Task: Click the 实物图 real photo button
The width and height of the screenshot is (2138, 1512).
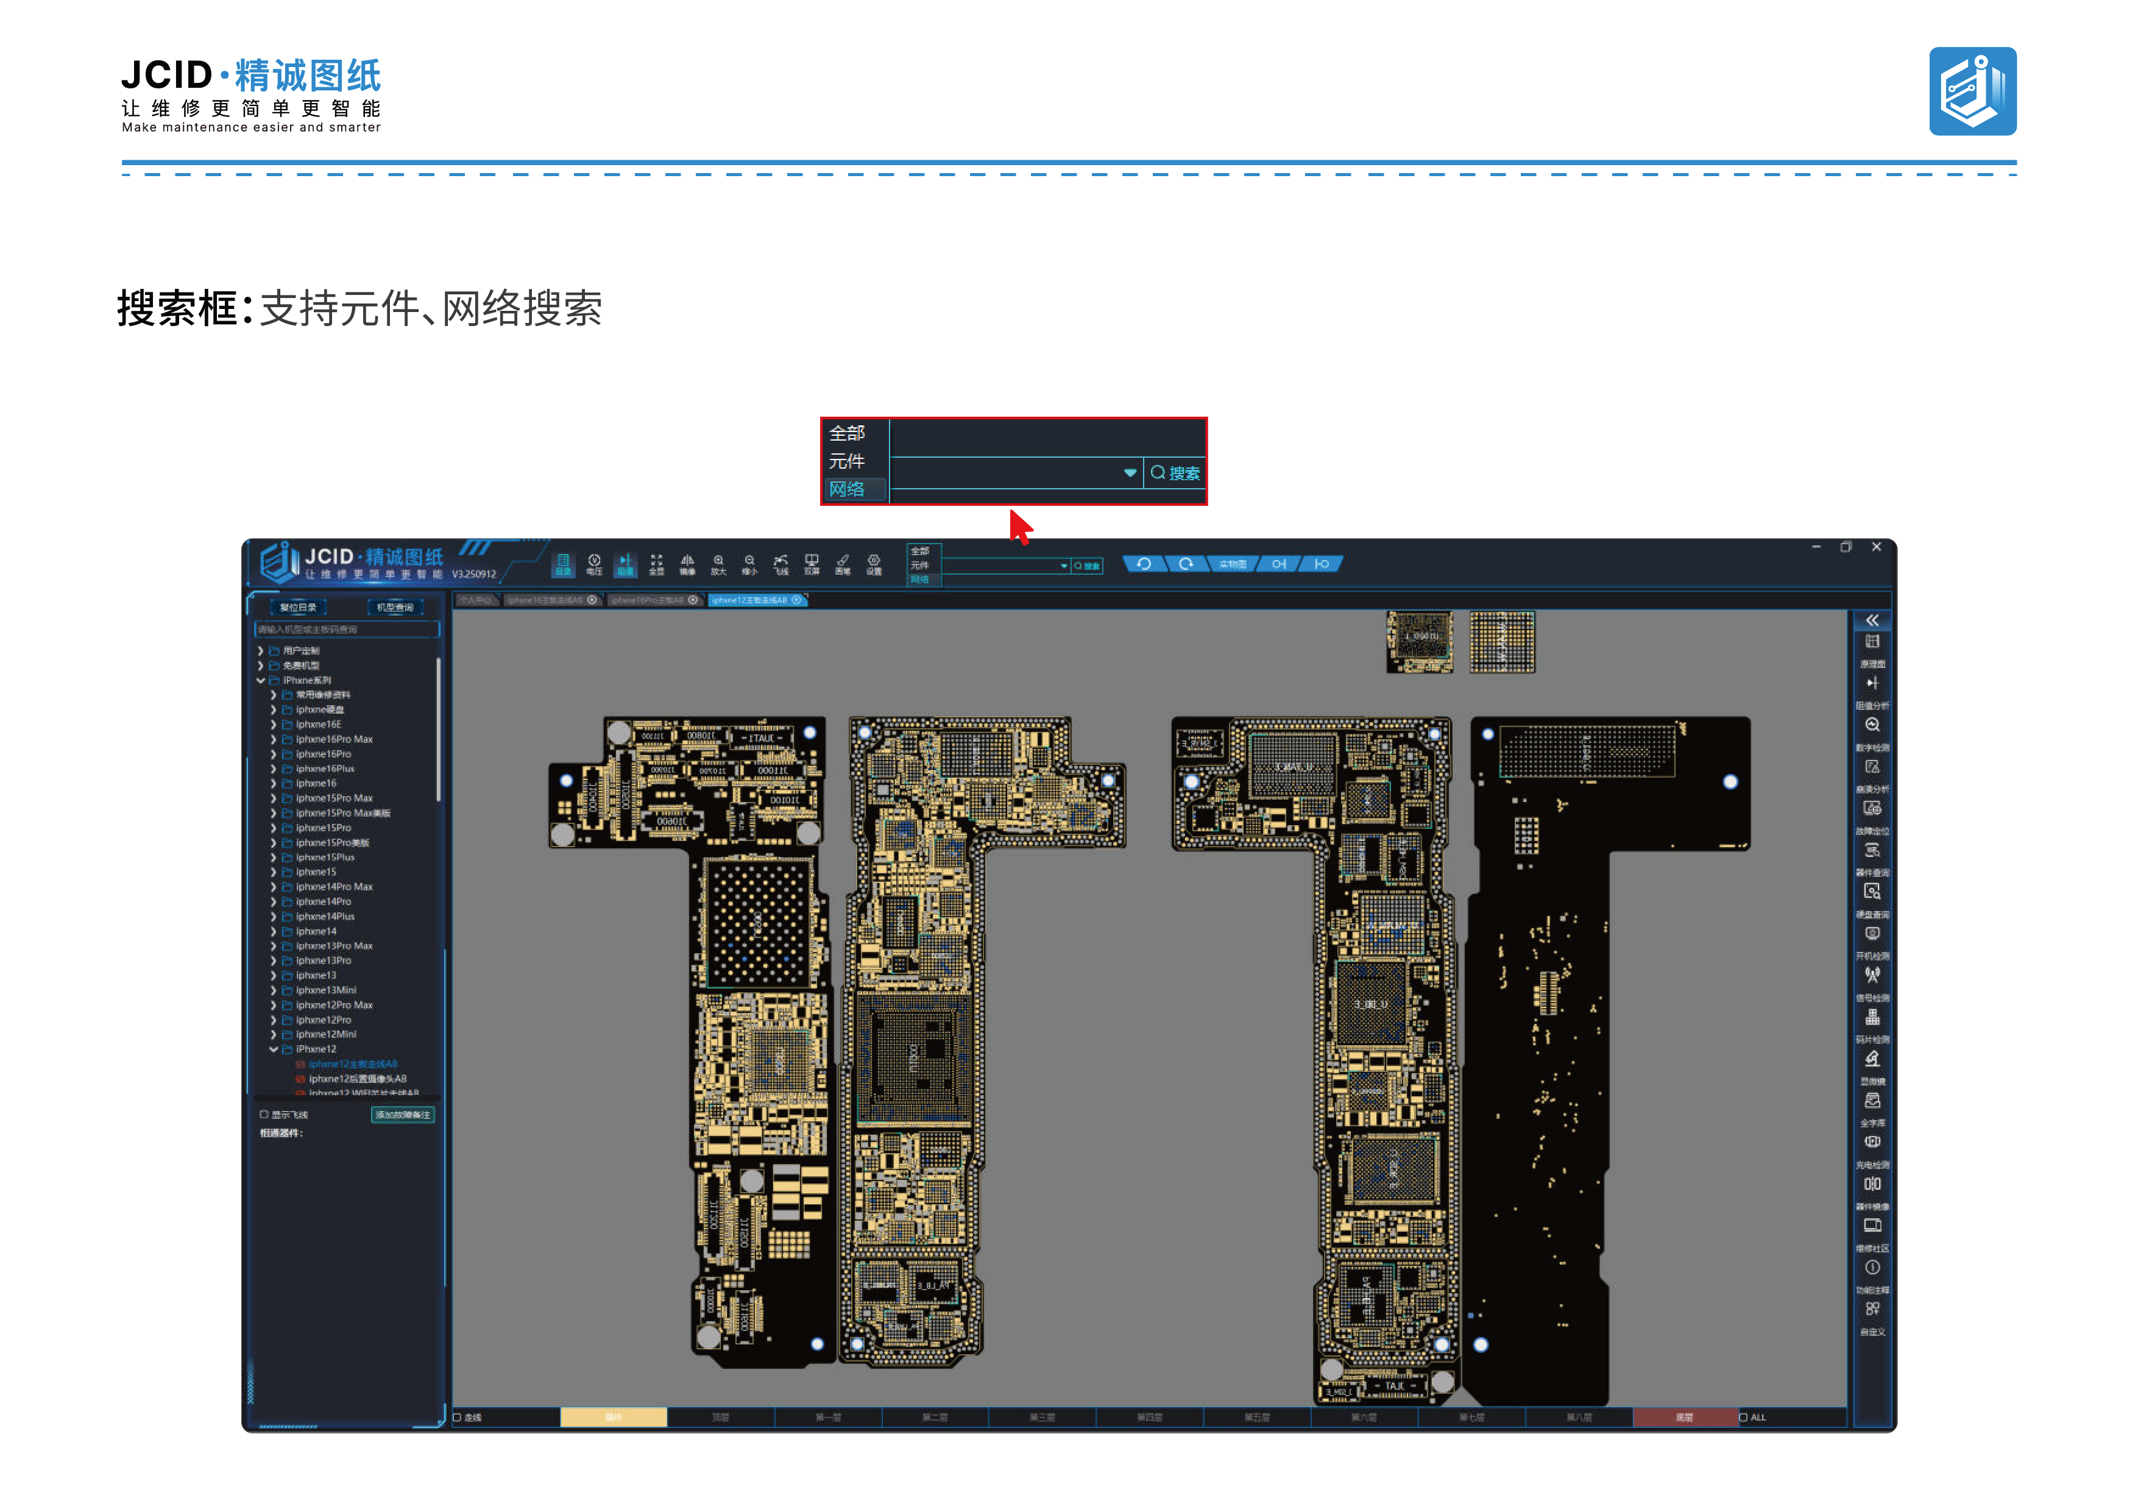Action: 1233,564
